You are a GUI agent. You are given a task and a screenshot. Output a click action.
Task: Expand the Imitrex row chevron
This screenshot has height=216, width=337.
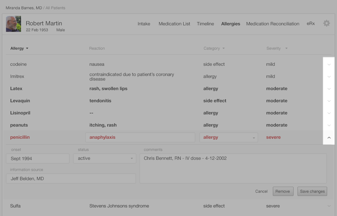(329, 77)
